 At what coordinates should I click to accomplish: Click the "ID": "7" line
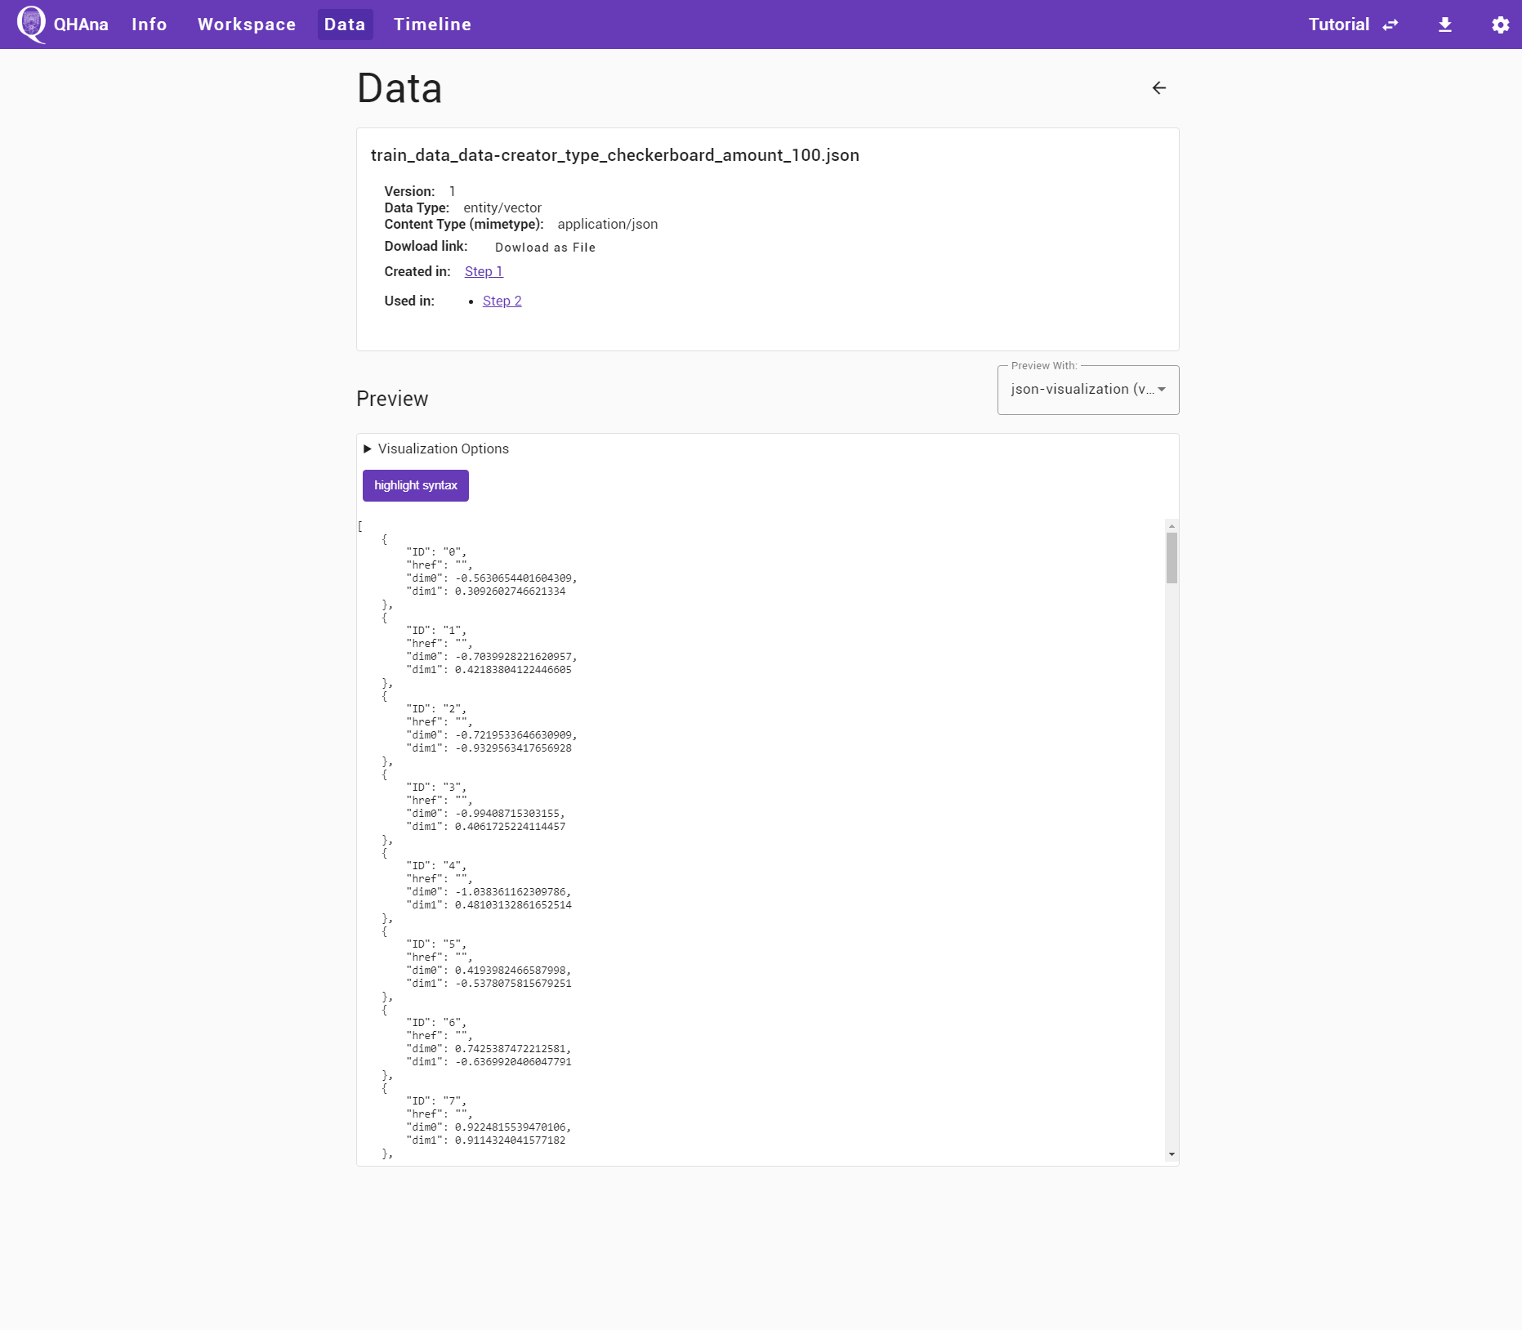(x=436, y=1101)
